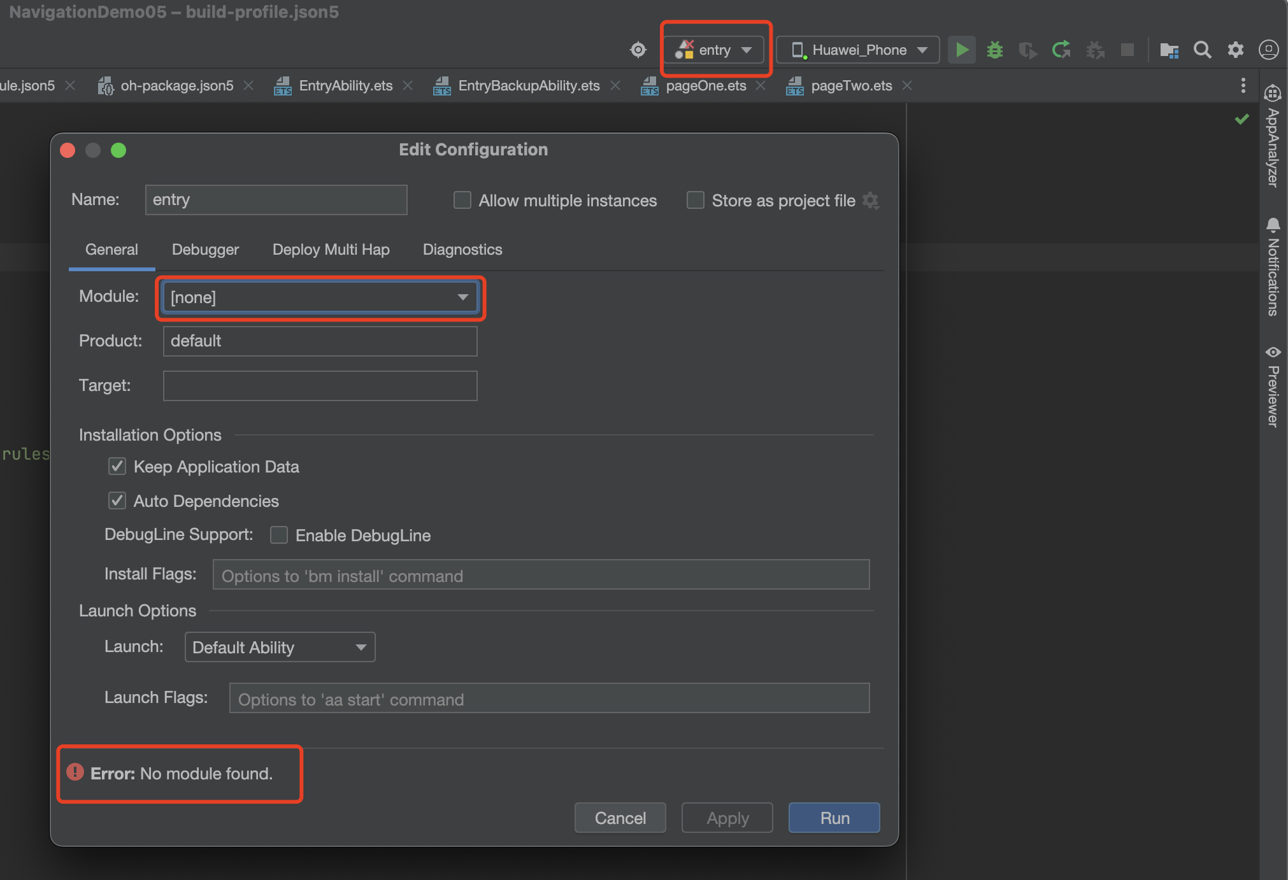The width and height of the screenshot is (1288, 880).
Task: Click the Search magnifier icon in toolbar
Action: tap(1202, 50)
